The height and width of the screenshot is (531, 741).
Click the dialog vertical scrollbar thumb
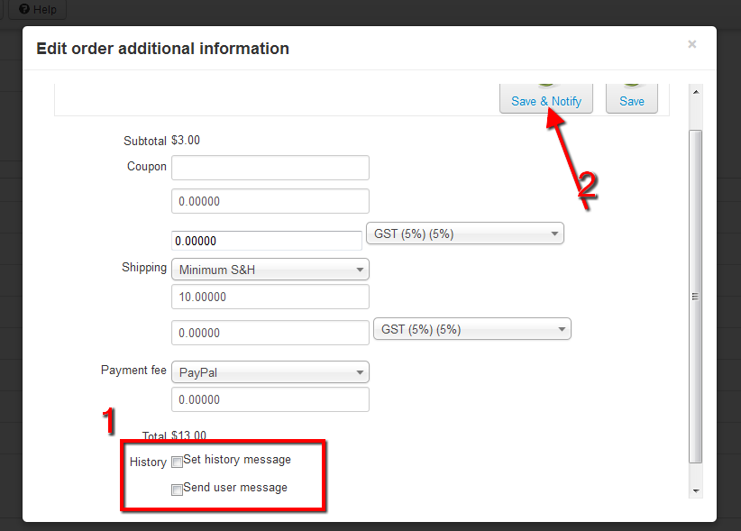pos(696,297)
